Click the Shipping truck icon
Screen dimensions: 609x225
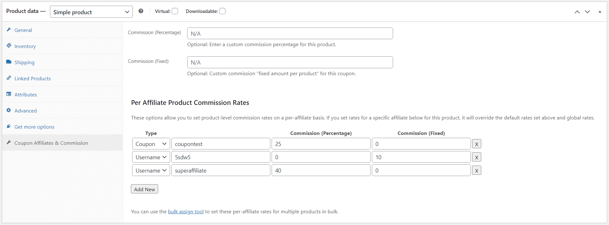(9, 62)
